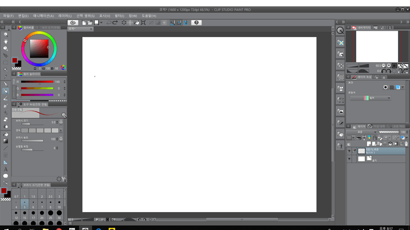Open the layer blending mode dropdown
The height and width of the screenshot is (230, 410).
pyautogui.click(x=361, y=132)
